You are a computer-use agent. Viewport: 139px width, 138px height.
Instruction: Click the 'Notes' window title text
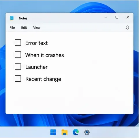tap(23, 18)
